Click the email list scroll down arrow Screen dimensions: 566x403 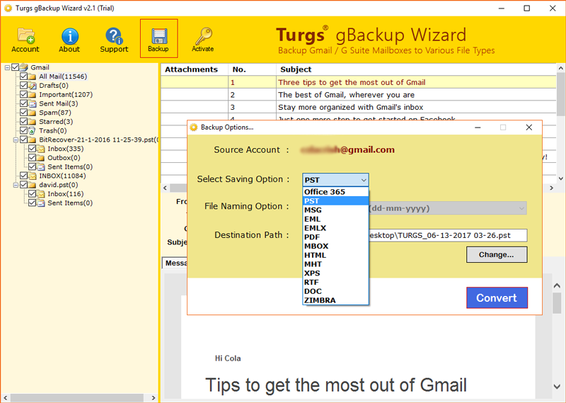(x=560, y=178)
